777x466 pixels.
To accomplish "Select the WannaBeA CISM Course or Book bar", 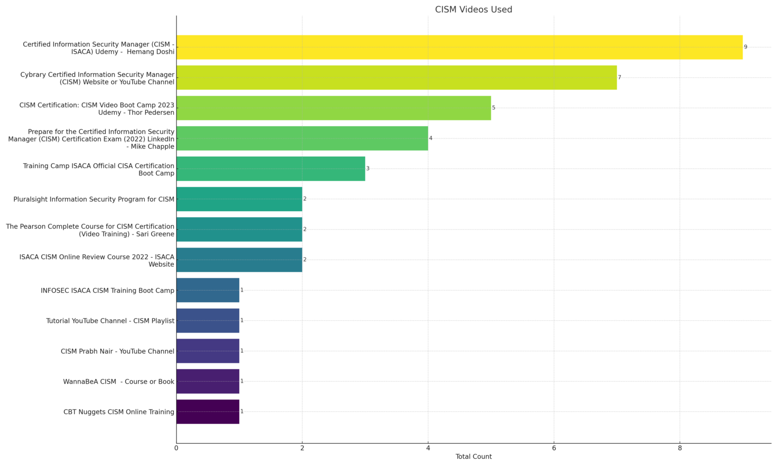I will pos(207,382).
